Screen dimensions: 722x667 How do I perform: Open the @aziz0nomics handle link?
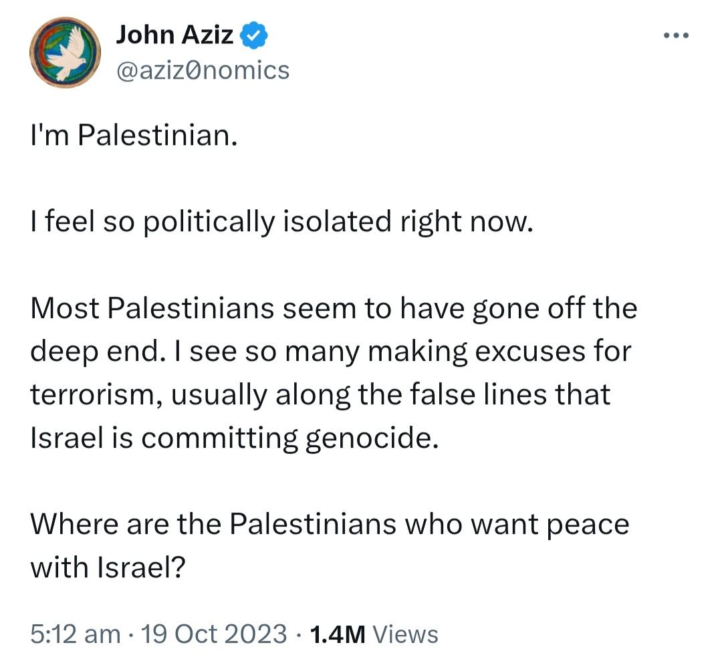pyautogui.click(x=203, y=70)
